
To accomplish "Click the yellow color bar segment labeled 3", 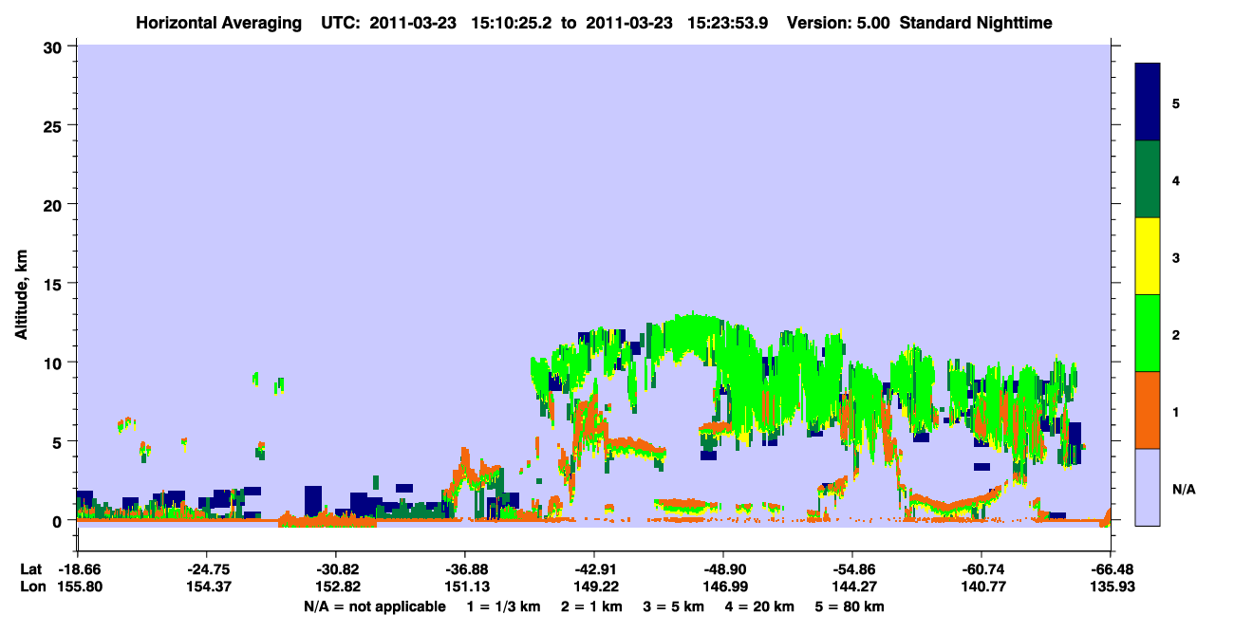I will [1148, 256].
